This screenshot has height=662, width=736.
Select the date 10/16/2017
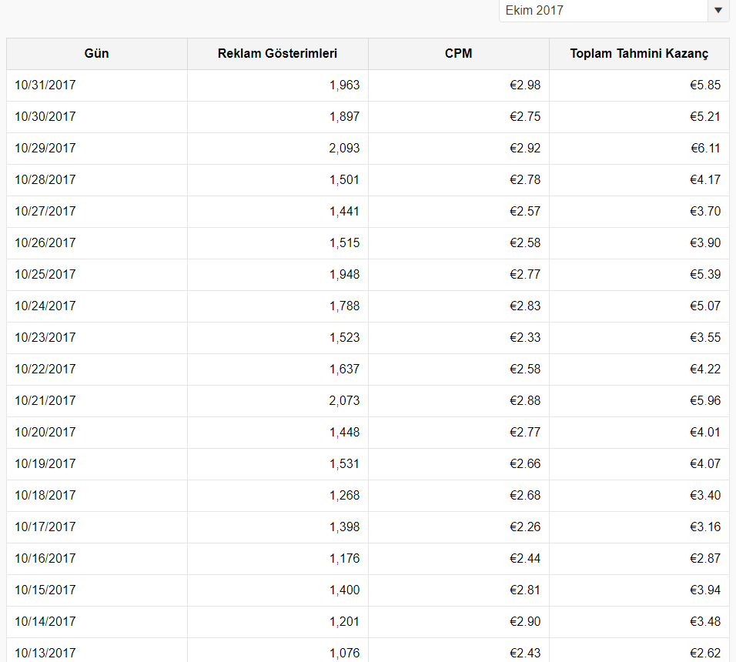coord(45,558)
